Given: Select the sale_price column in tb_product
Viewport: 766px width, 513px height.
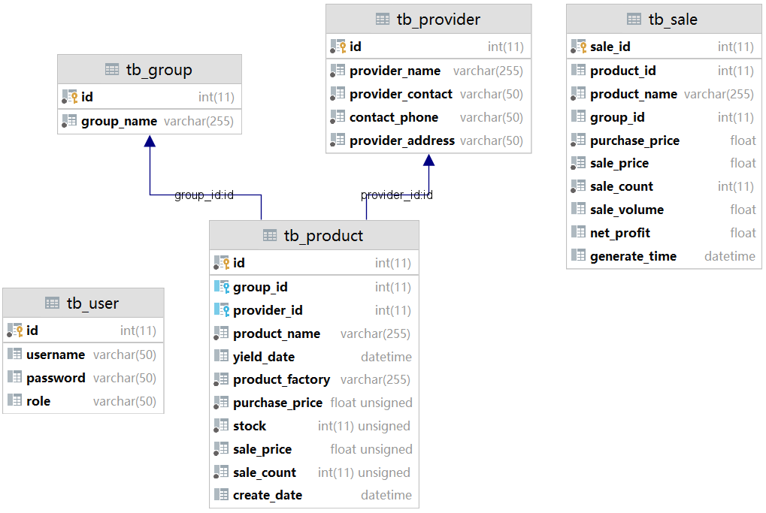Looking at the screenshot, I should click(262, 449).
